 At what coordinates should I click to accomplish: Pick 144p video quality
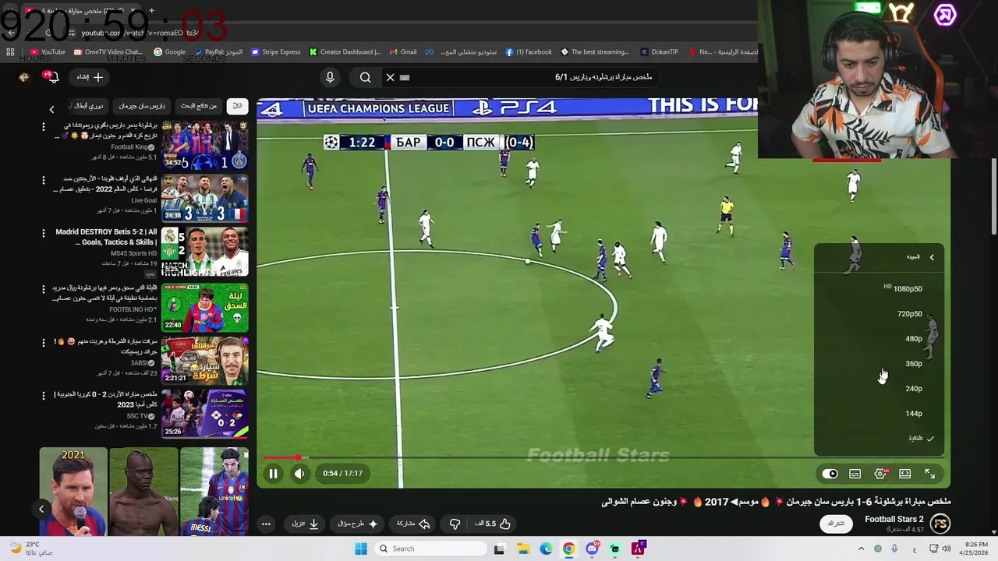[x=879, y=413]
